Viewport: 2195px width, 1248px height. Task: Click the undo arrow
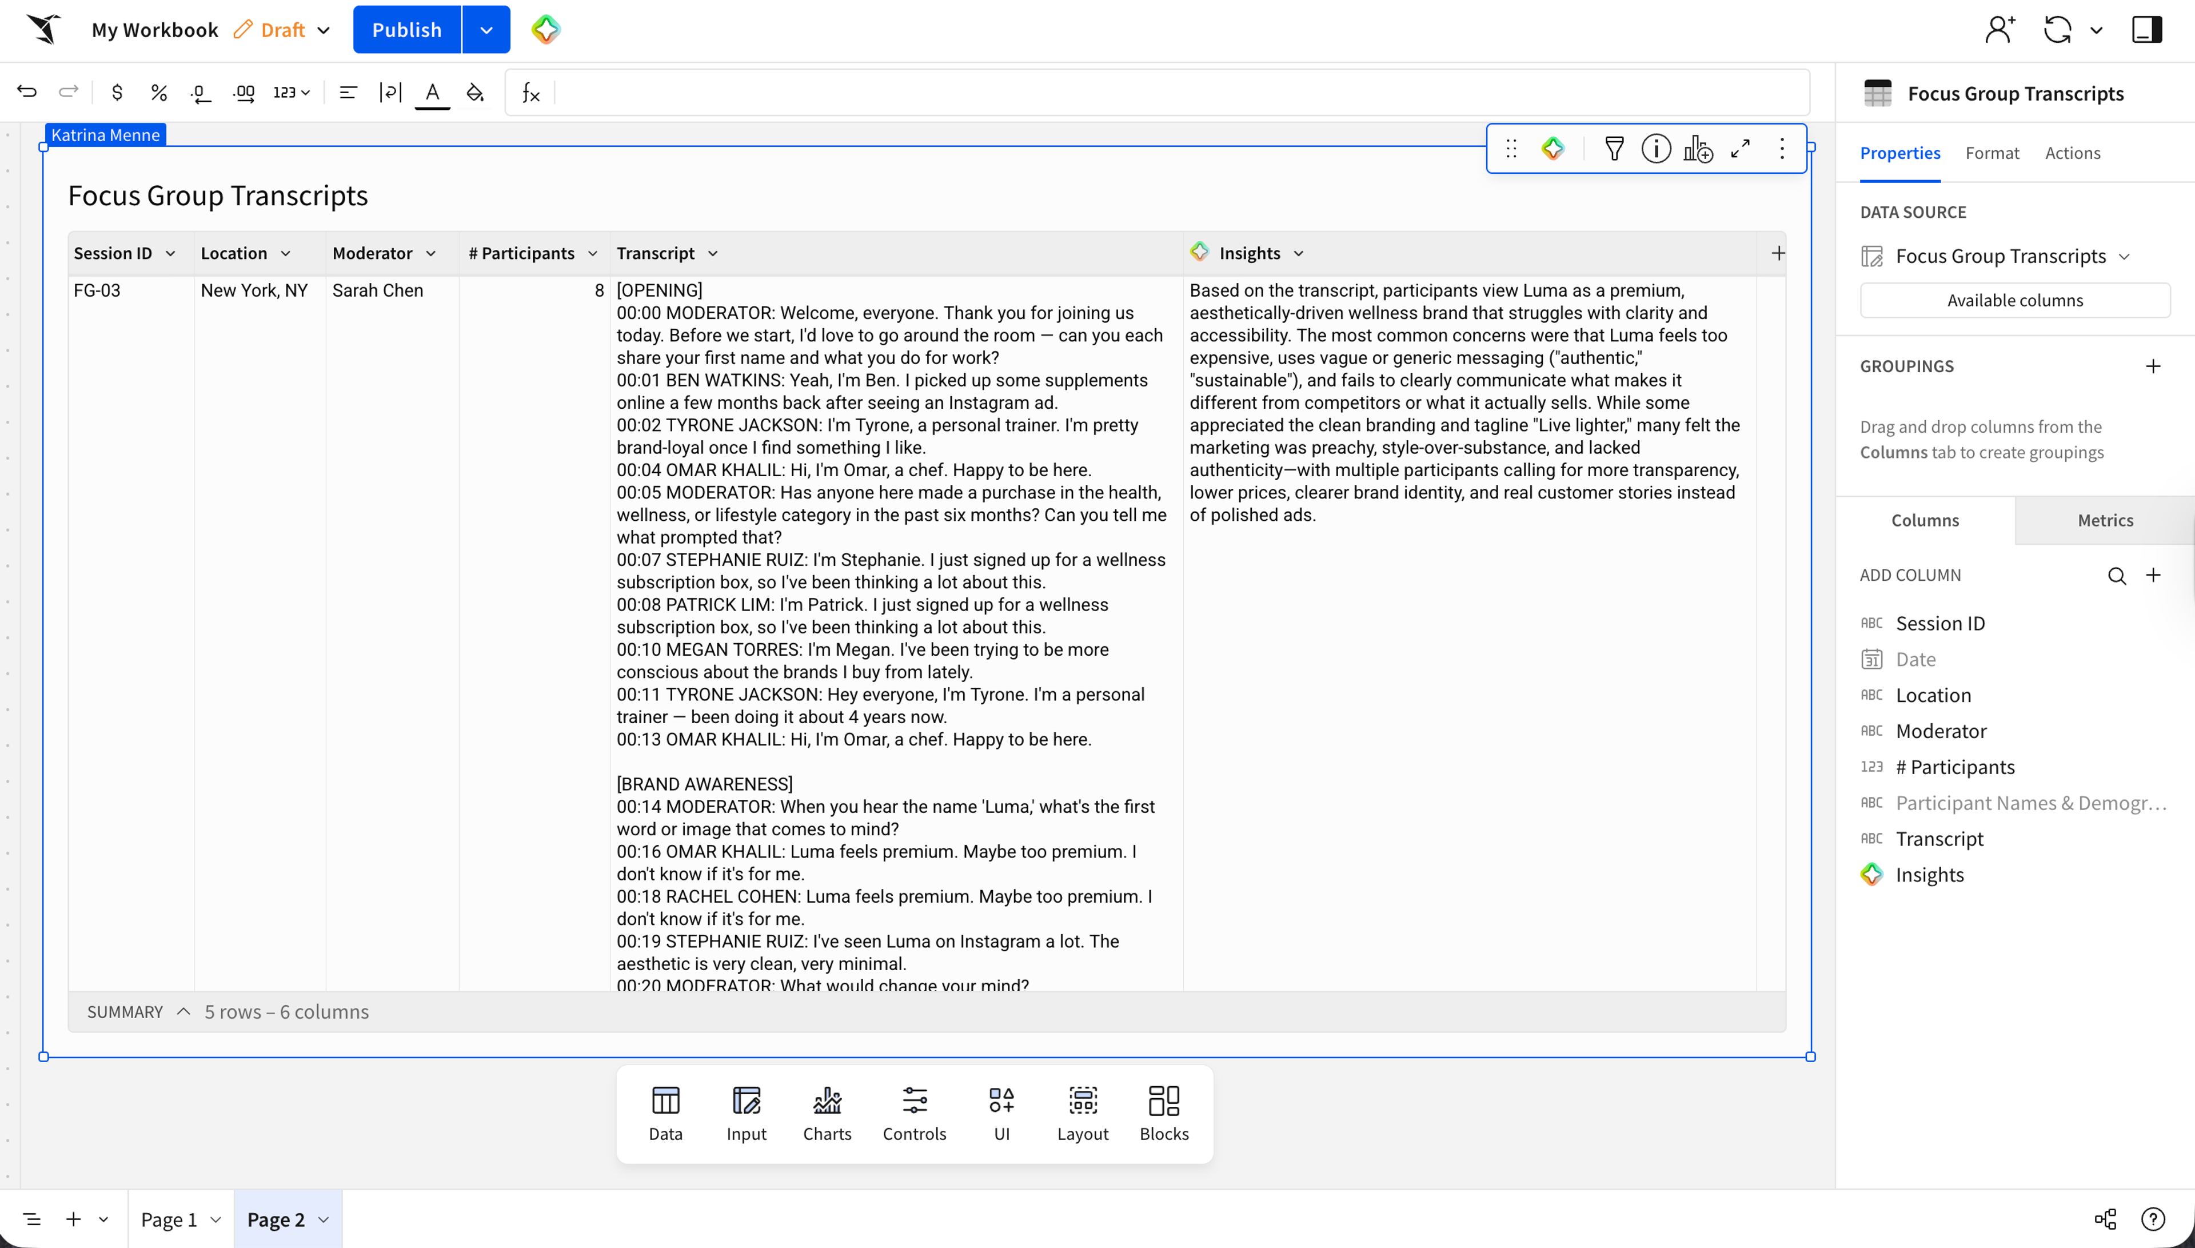coord(27,91)
